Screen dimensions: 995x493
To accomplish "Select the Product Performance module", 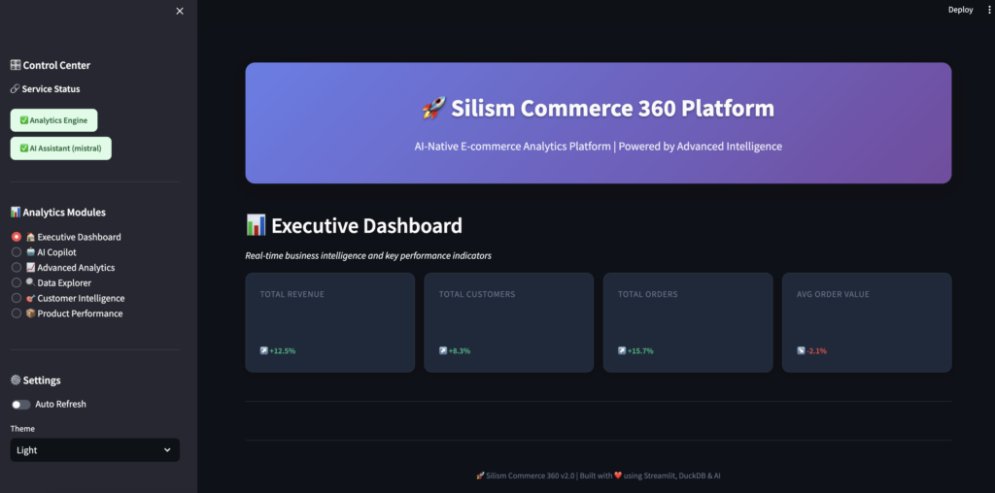I will [x=17, y=313].
